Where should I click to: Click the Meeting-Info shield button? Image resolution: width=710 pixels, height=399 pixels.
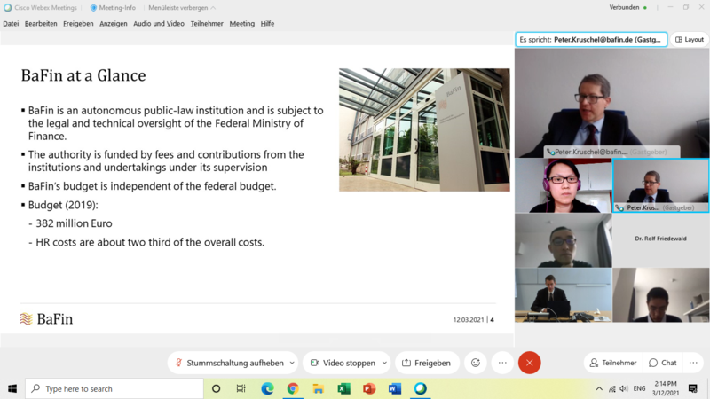pos(114,8)
